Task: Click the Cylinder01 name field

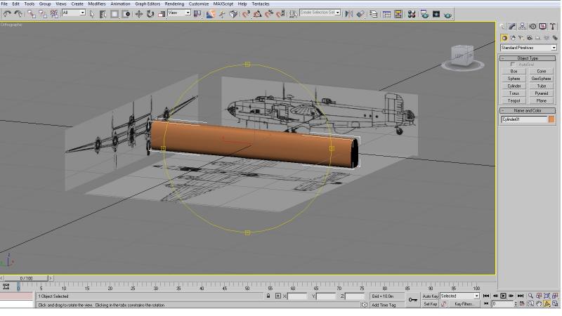Action: pyautogui.click(x=524, y=119)
